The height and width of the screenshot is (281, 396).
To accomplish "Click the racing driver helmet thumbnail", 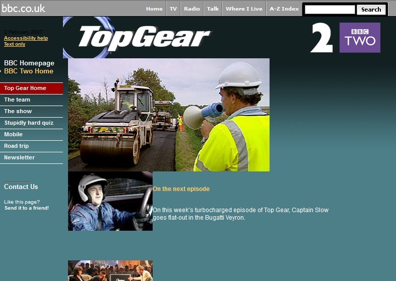I will [110, 201].
